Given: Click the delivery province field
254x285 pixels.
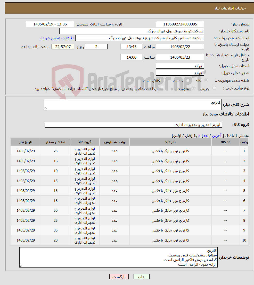Looking at the screenshot, I should [x=180, y=66].
